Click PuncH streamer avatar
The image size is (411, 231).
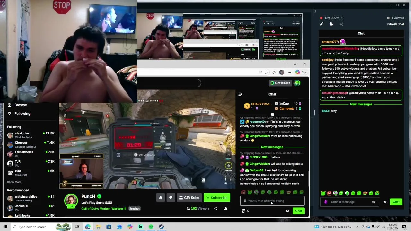click(71, 201)
